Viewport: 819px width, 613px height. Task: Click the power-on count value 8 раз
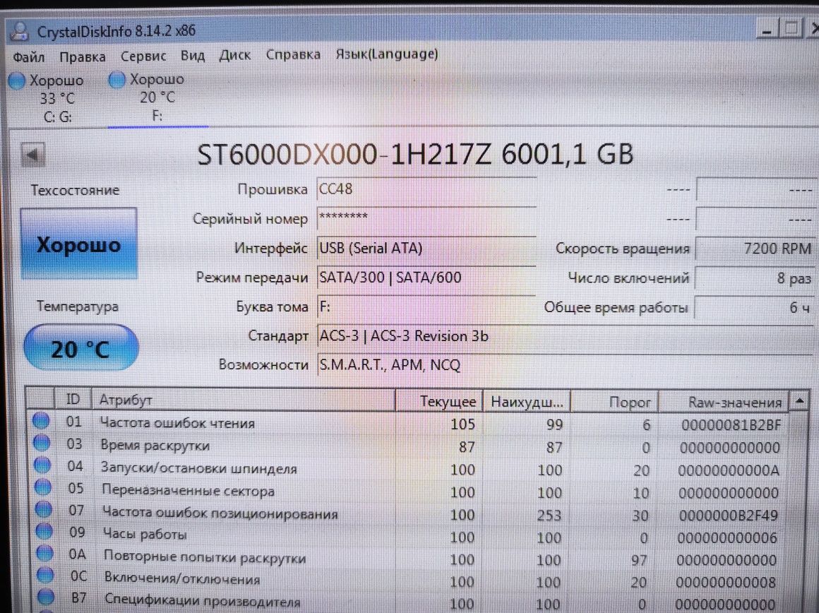click(x=754, y=278)
